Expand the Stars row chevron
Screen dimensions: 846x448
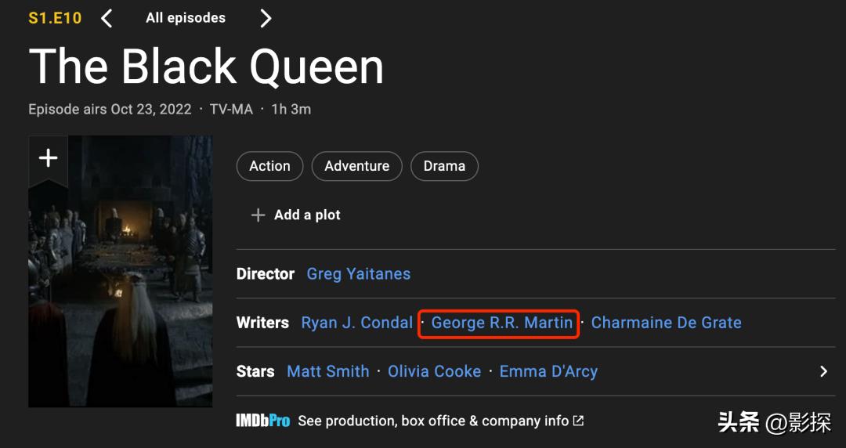tap(823, 371)
